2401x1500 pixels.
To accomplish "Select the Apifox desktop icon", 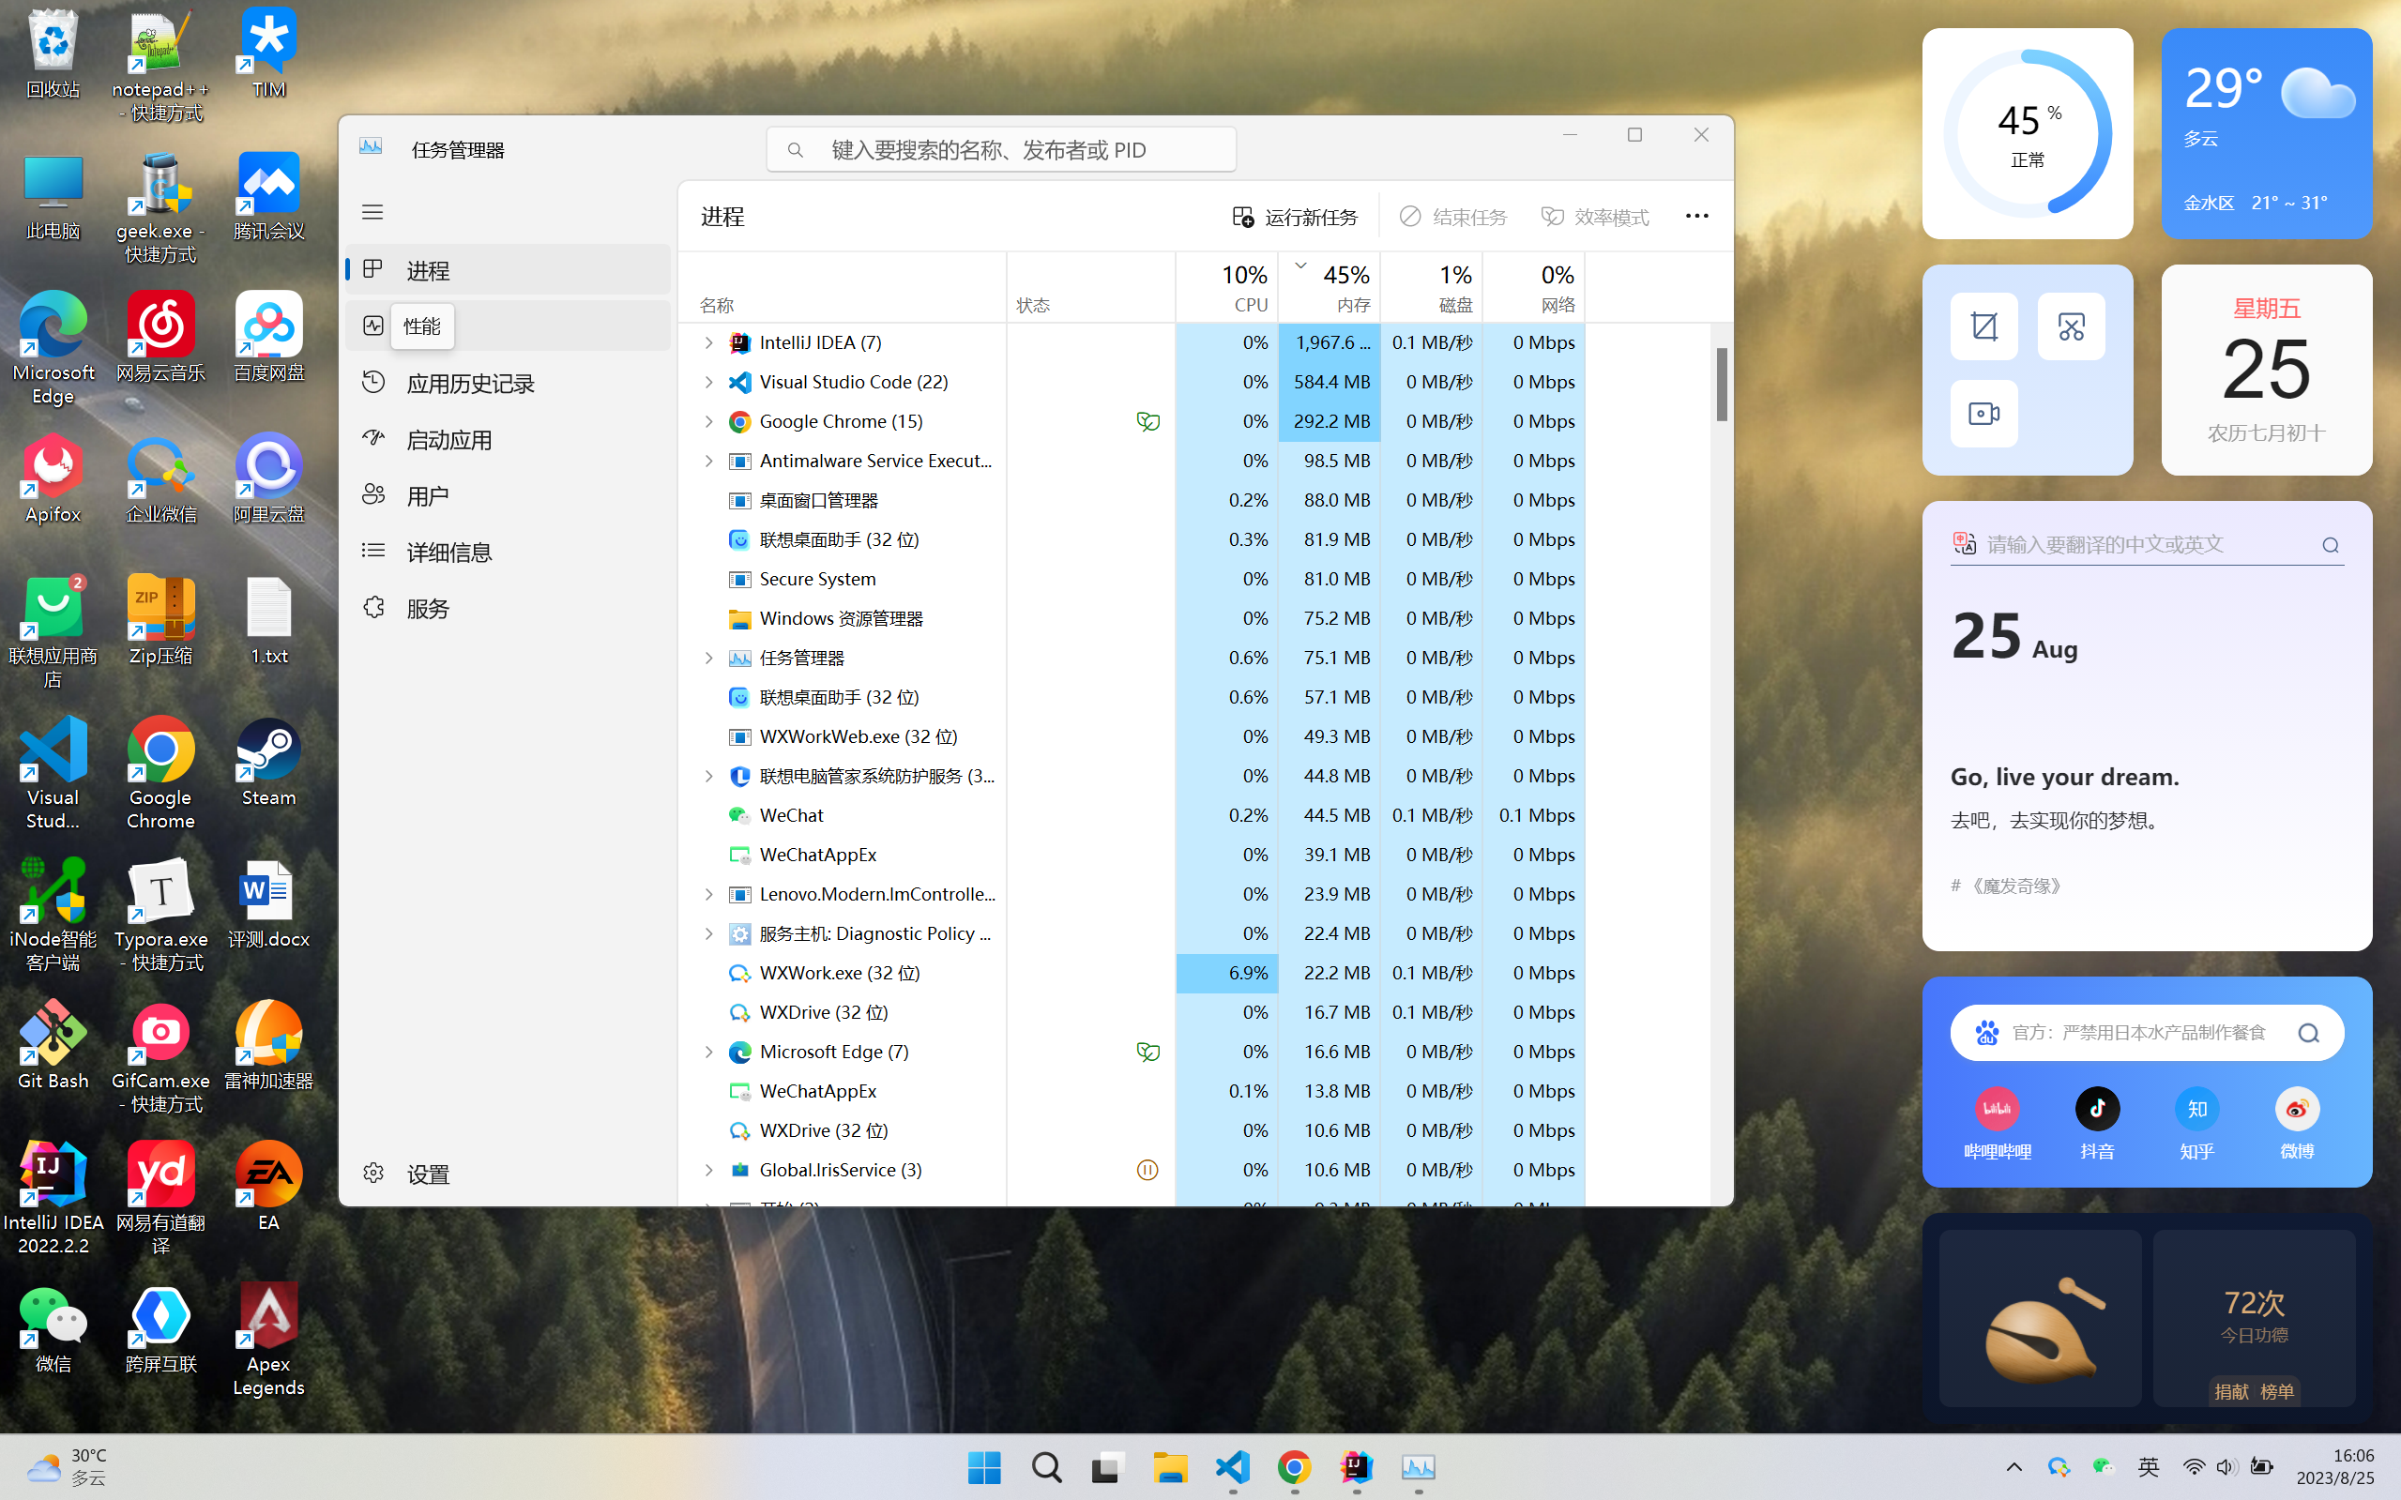I will pos(53,479).
